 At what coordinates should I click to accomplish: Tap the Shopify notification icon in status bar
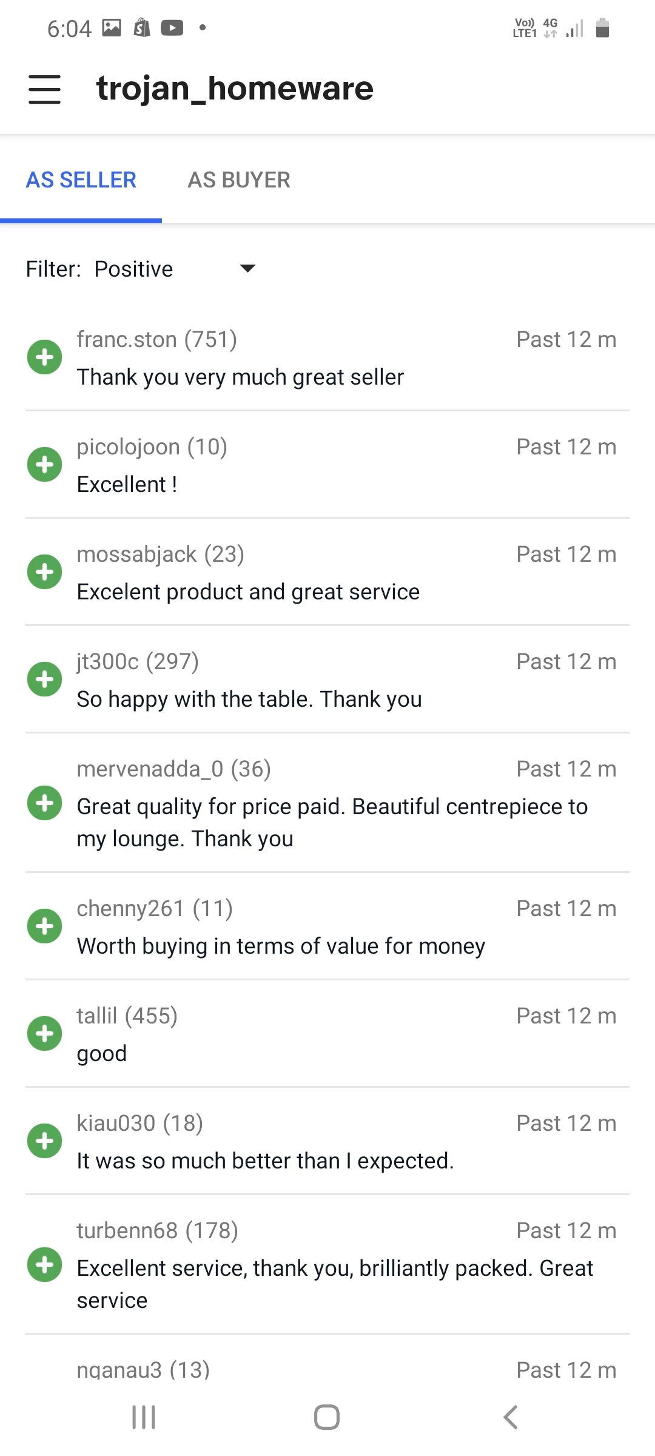[142, 28]
